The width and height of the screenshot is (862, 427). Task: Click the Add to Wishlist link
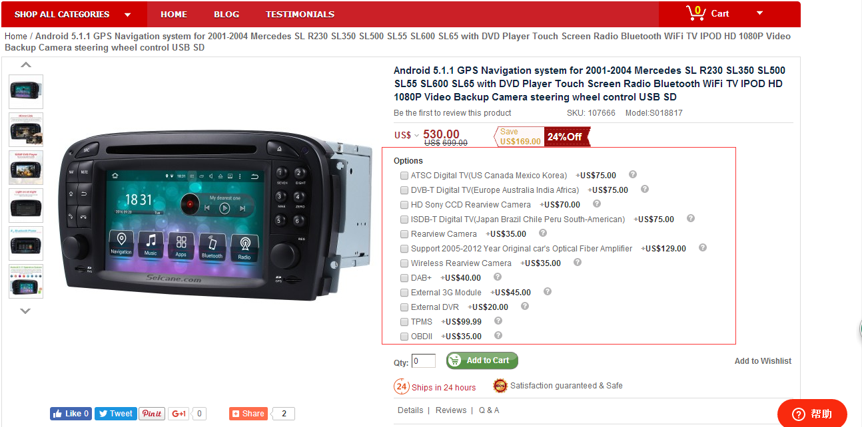[x=763, y=361]
